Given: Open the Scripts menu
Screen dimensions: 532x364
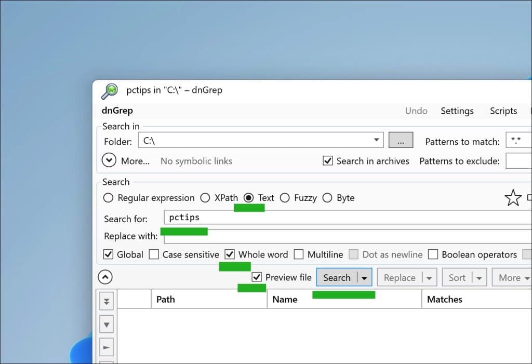Looking at the screenshot, I should [503, 111].
